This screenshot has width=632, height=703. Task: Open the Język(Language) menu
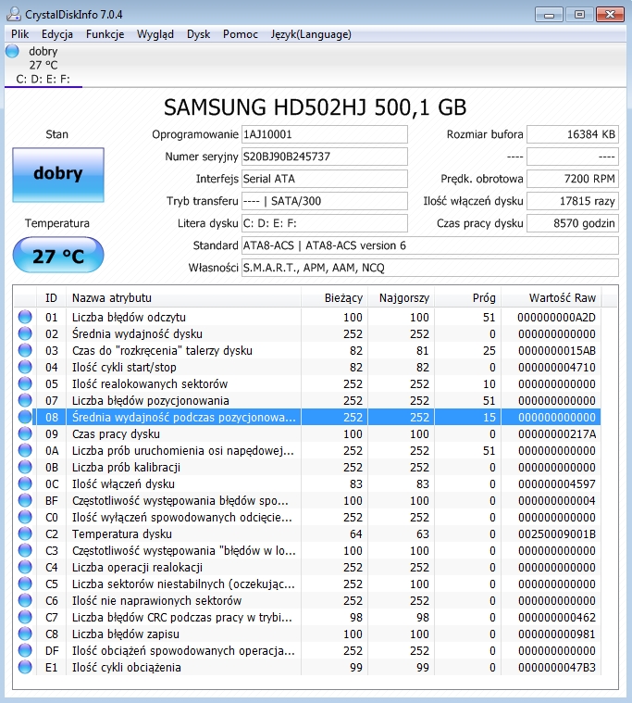311,34
